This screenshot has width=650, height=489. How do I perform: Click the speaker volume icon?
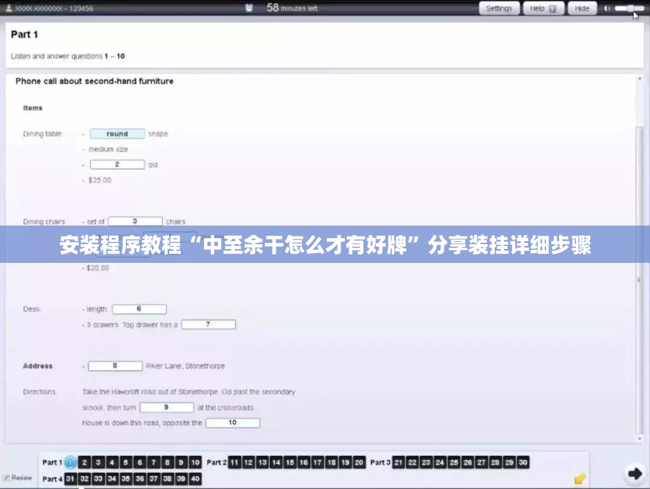(x=607, y=8)
